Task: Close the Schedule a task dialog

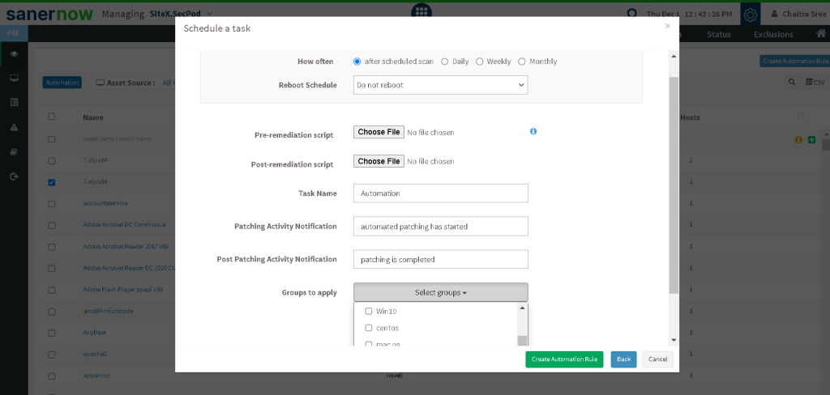Action: [x=668, y=25]
